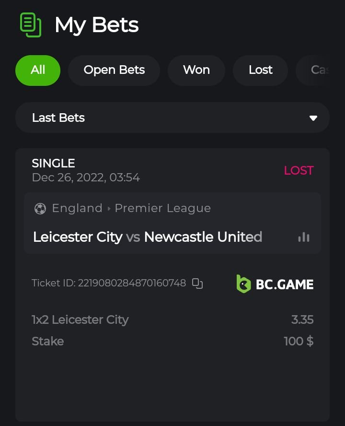Open match statistics bar chart icon
This screenshot has height=426, width=345.
(x=304, y=237)
